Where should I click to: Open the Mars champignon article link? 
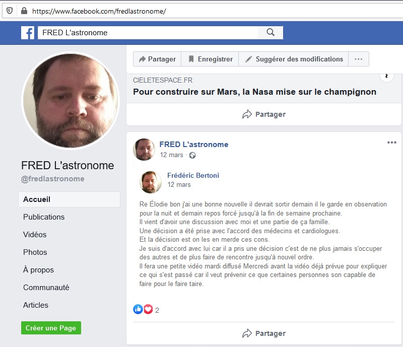click(x=254, y=92)
